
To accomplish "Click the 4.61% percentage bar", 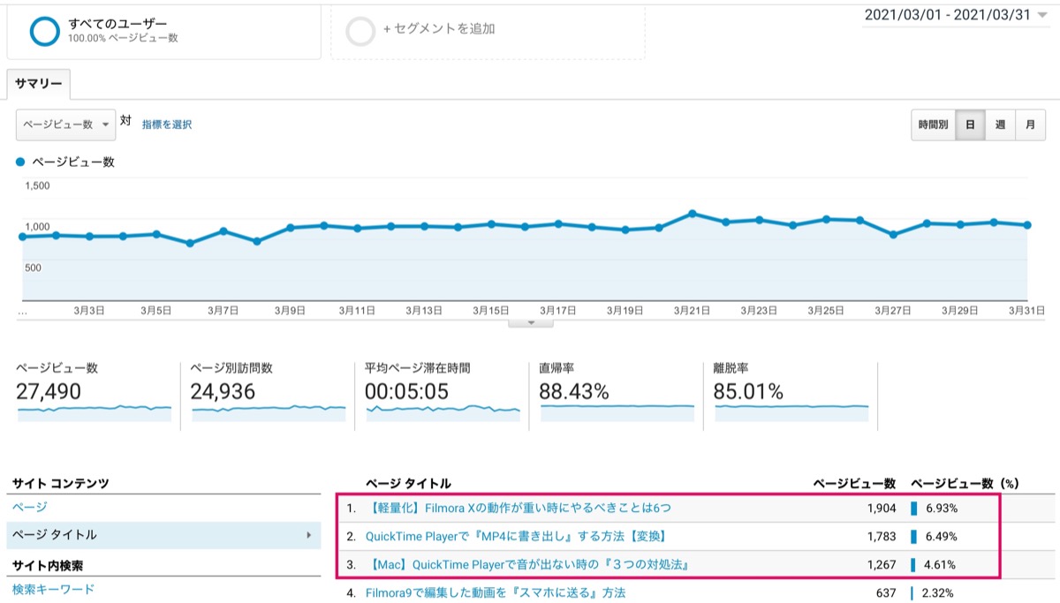I will point(913,564).
